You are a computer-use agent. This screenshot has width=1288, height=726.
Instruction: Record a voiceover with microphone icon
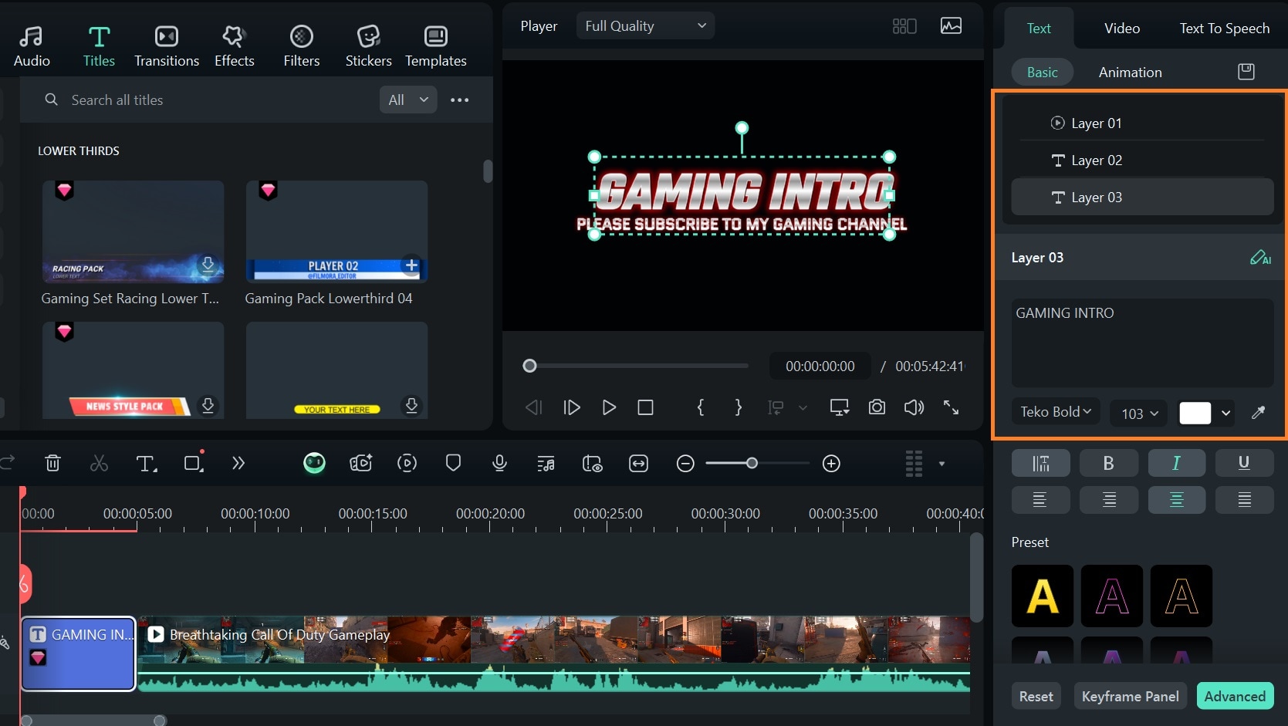click(x=499, y=463)
